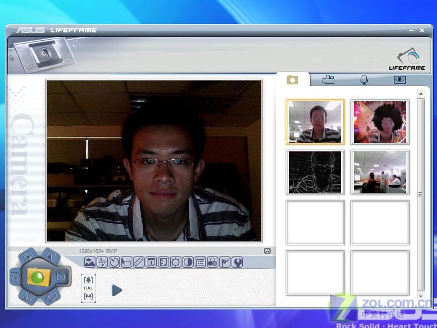Switch to the camcorder video tab

click(x=328, y=79)
